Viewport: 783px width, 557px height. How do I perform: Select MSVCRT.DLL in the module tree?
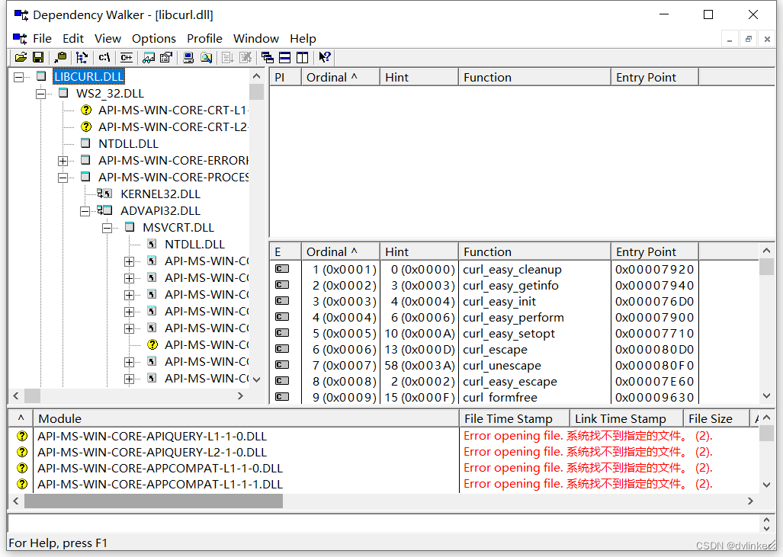tap(178, 228)
